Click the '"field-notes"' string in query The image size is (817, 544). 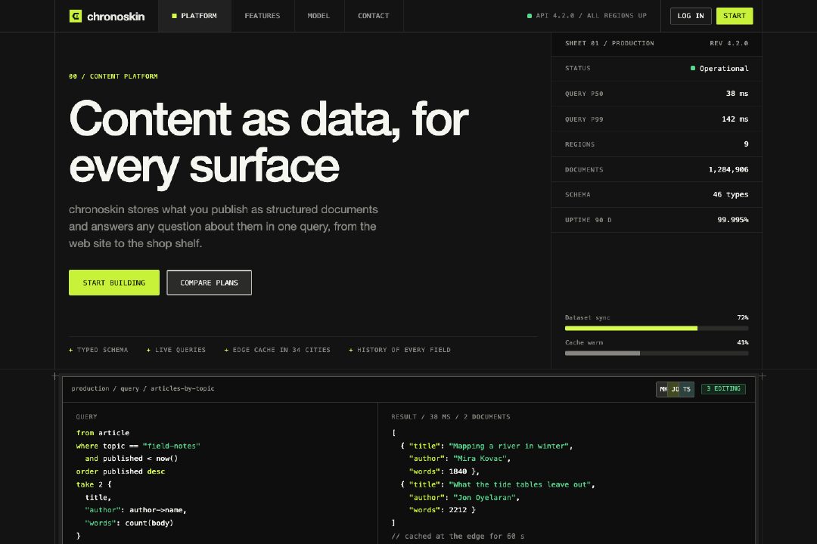pos(172,446)
